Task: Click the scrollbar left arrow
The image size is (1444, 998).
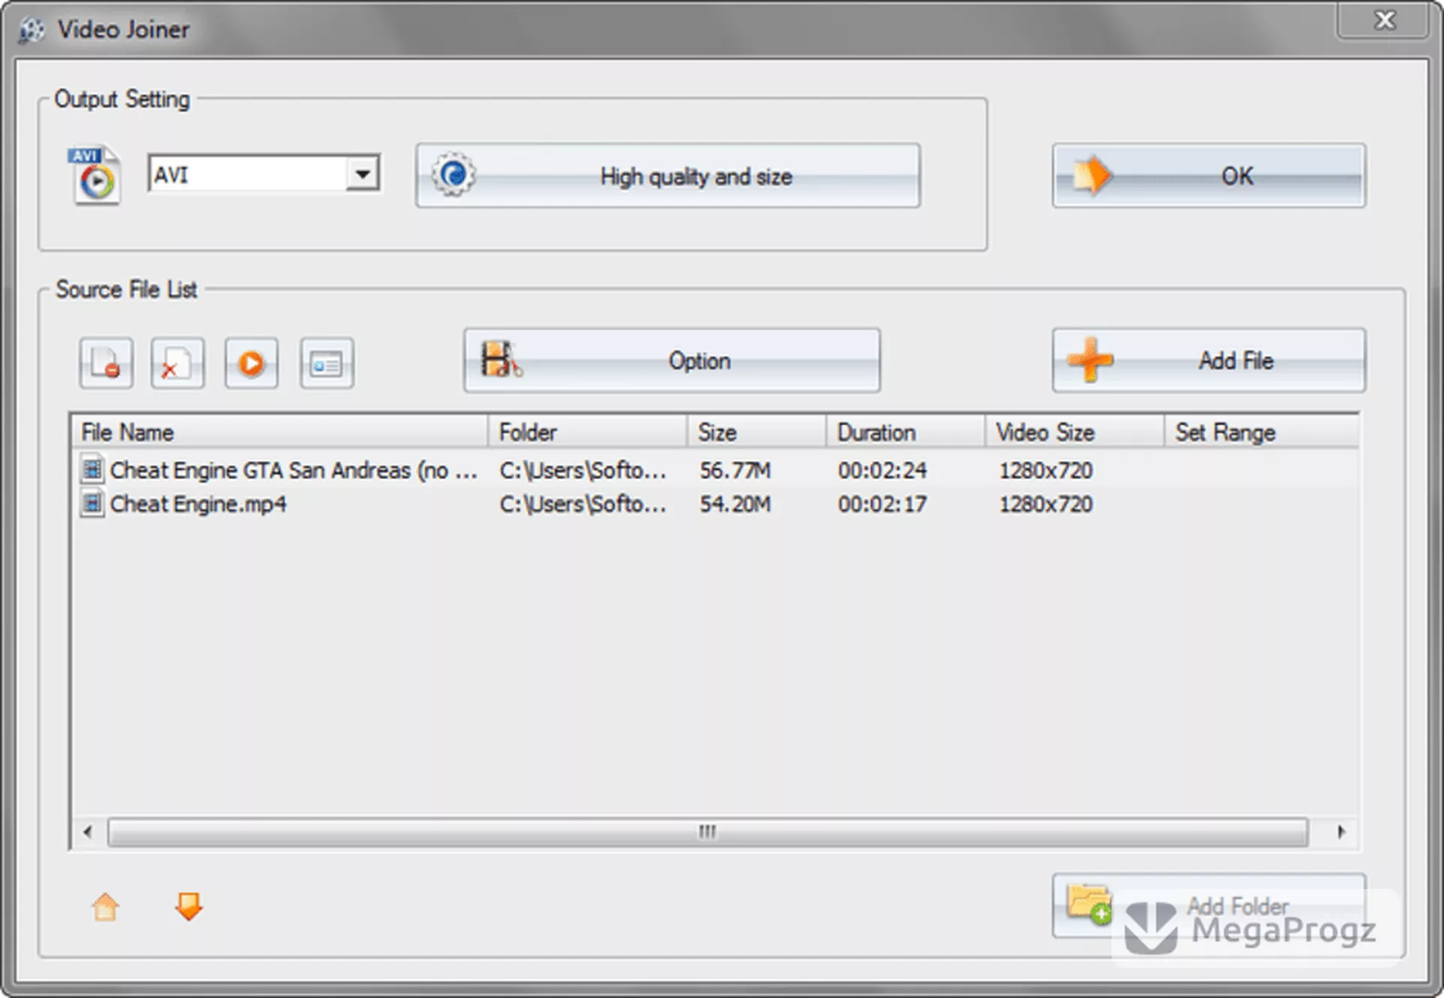Action: [88, 832]
